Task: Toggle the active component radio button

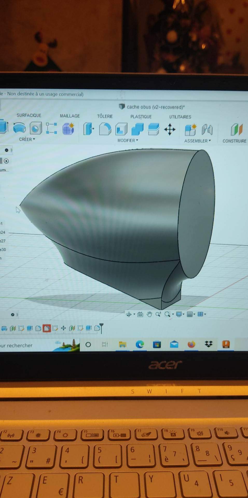Action: click(x=6, y=161)
